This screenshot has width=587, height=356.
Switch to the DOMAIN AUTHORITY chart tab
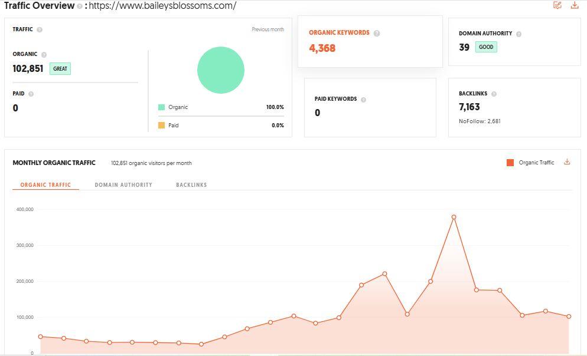coord(123,184)
